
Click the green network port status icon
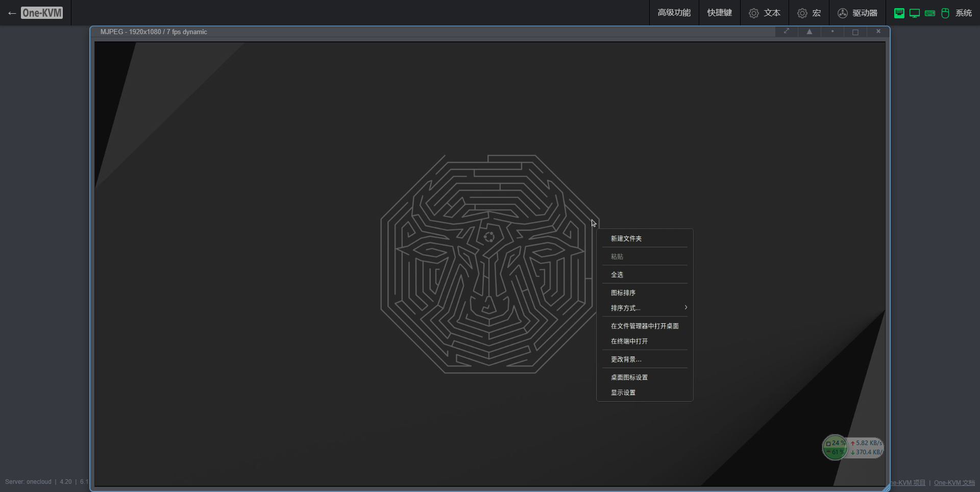[x=899, y=13]
